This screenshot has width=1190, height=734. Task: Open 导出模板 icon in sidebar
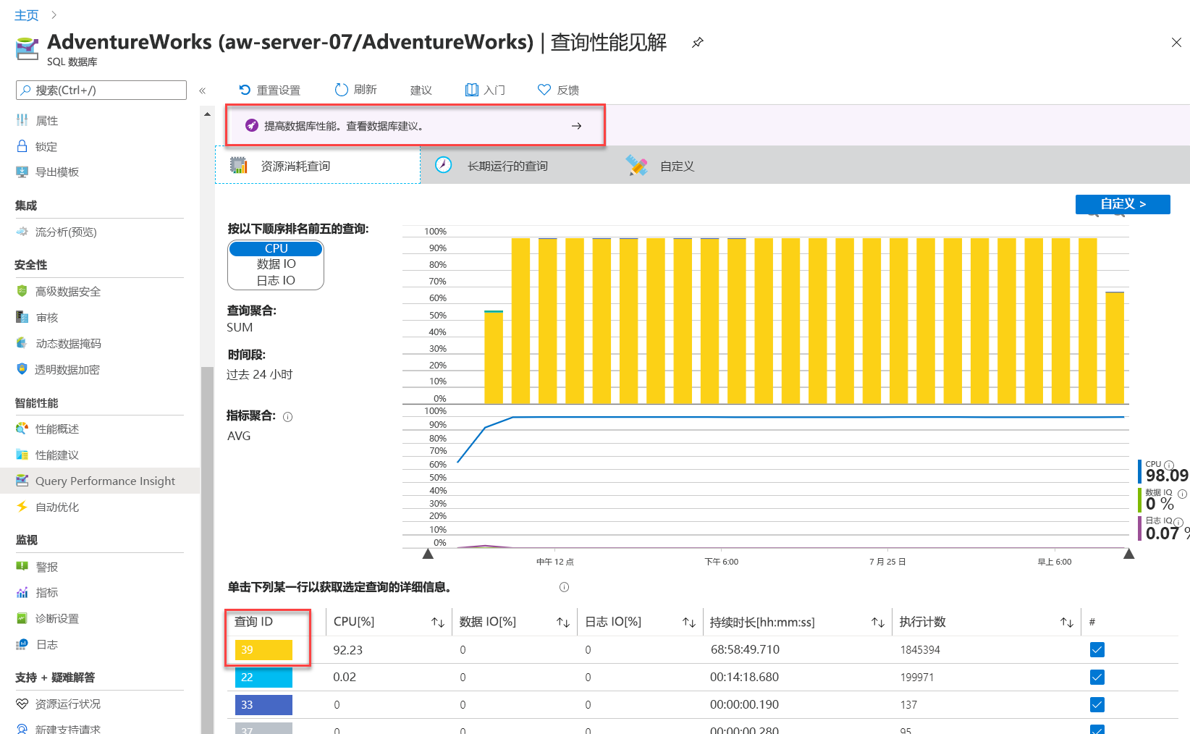click(x=22, y=172)
